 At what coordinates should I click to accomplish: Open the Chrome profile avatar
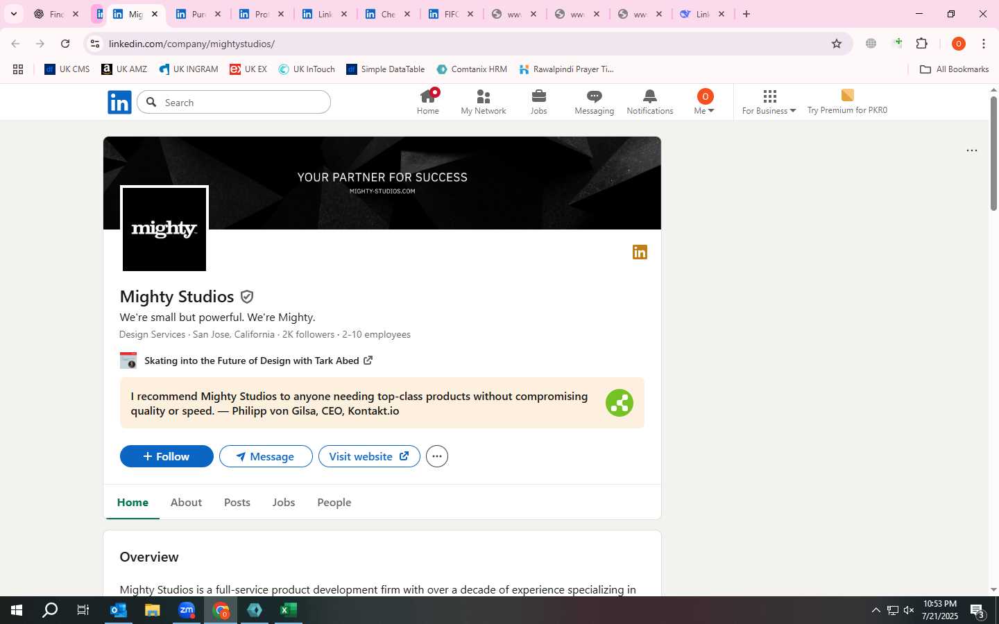[959, 44]
